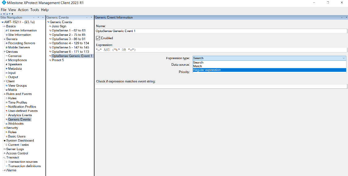348x176 pixels.
Task: Click the Matrix node icon
Action: coord(7,90)
